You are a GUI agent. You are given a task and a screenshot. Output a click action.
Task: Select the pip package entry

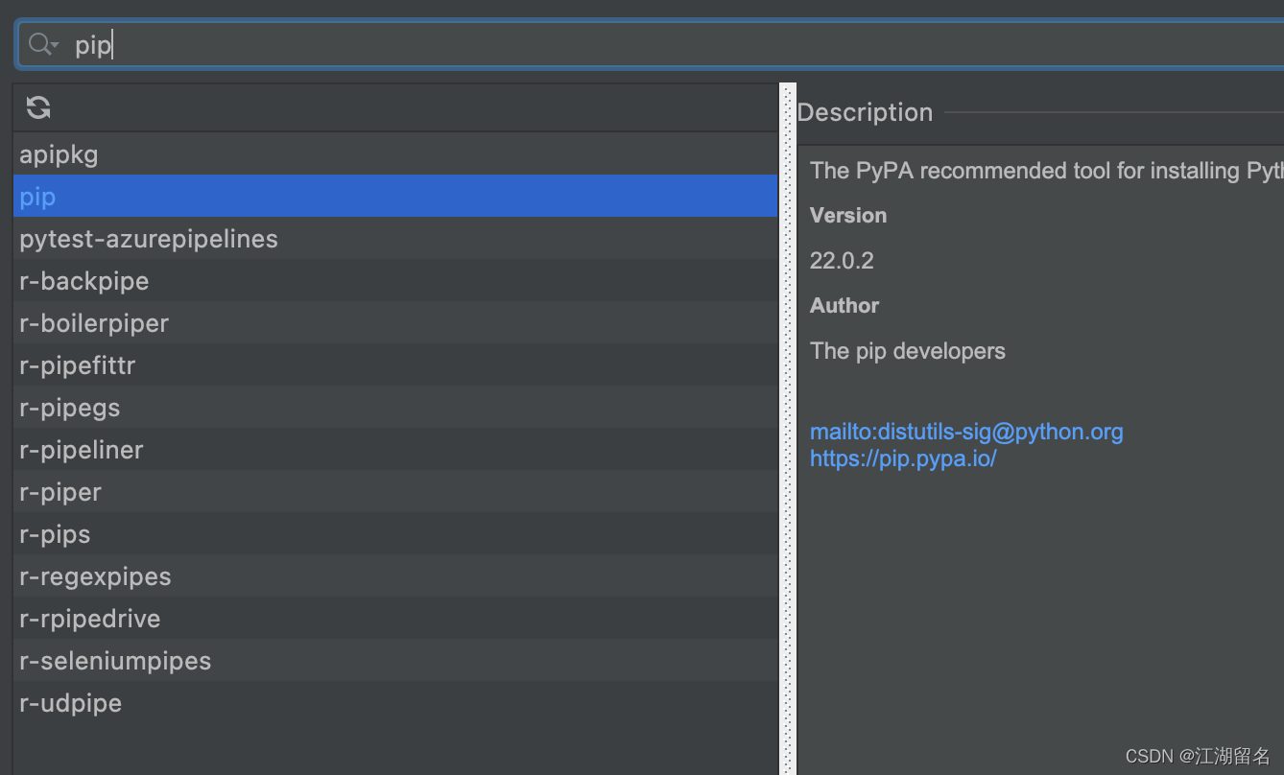click(38, 197)
